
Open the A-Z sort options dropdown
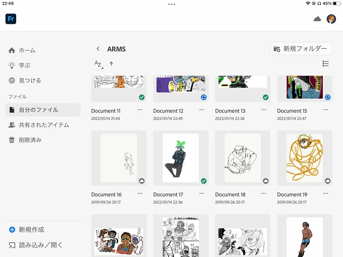(98, 64)
